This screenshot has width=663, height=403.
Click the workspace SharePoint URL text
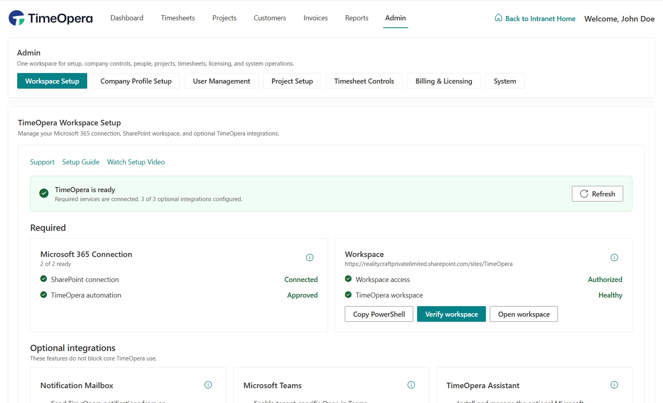coord(428,264)
